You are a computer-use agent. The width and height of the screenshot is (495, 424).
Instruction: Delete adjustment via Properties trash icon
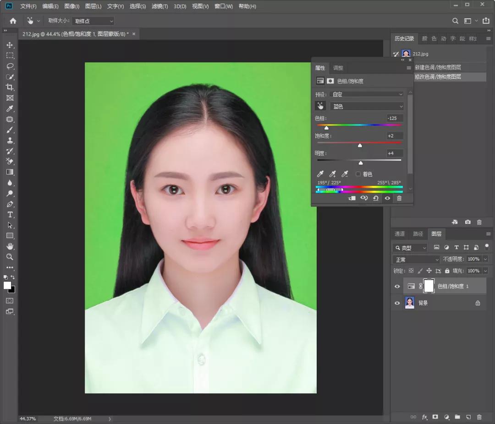(399, 198)
